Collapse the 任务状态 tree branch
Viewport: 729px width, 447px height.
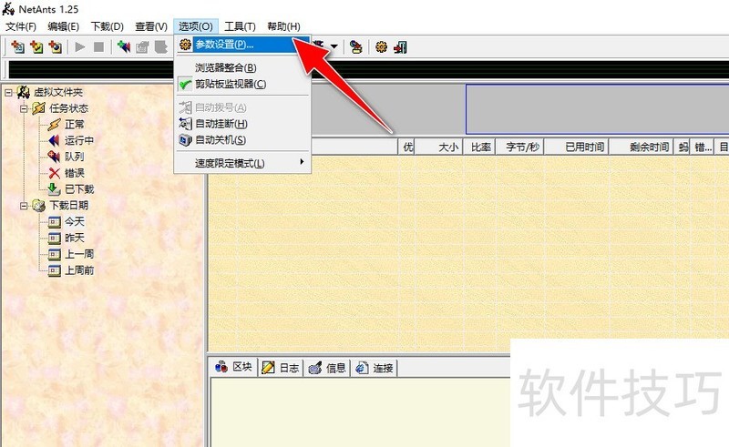(x=24, y=108)
